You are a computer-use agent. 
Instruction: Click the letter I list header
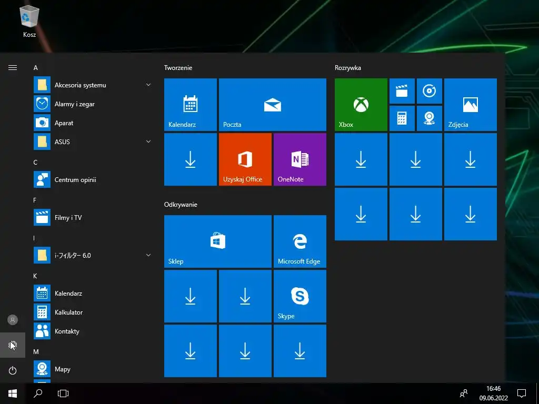pos(34,238)
